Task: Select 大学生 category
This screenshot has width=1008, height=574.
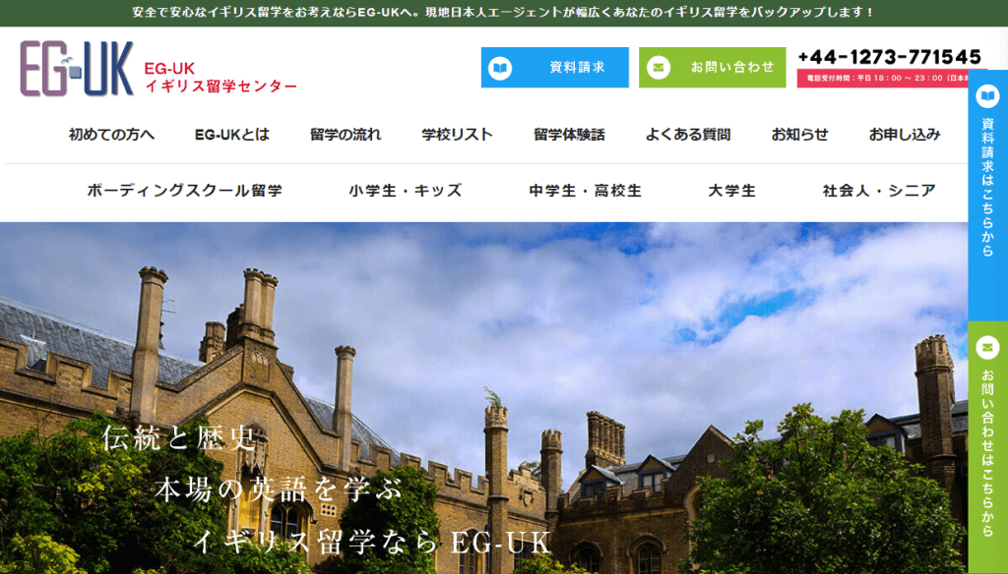Action: [x=732, y=191]
